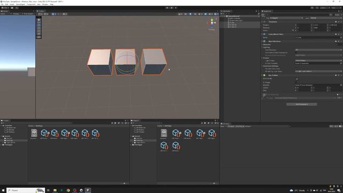Image resolution: width=343 pixels, height=193 pixels.
Task: Open Windows File Explorer from taskbar
Action: 55,190
